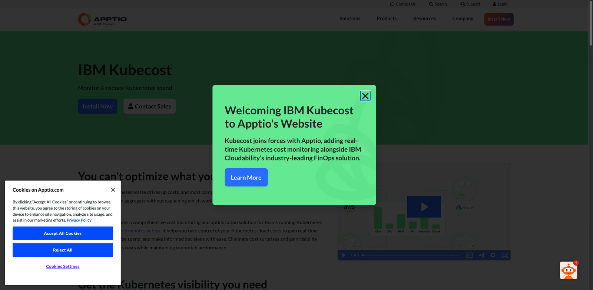Open the Support link
This screenshot has width=593, height=290.
(x=470, y=4)
